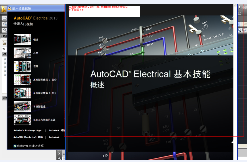Image resolution: width=247 pixels, height=162 pixels.
Task: Select the 项目 video thumbnail
Action: tap(22, 66)
